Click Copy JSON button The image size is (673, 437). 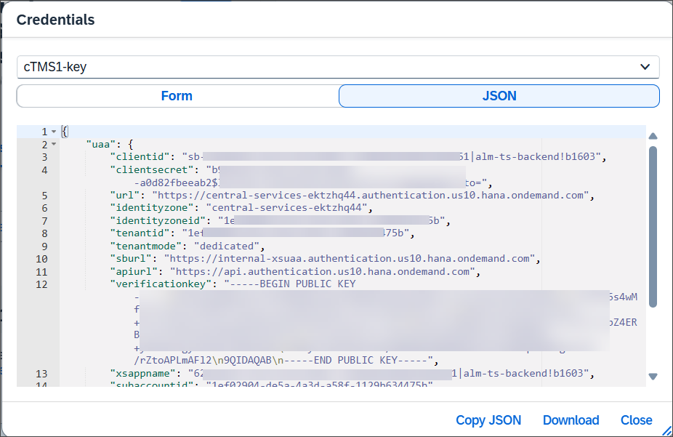pos(488,420)
